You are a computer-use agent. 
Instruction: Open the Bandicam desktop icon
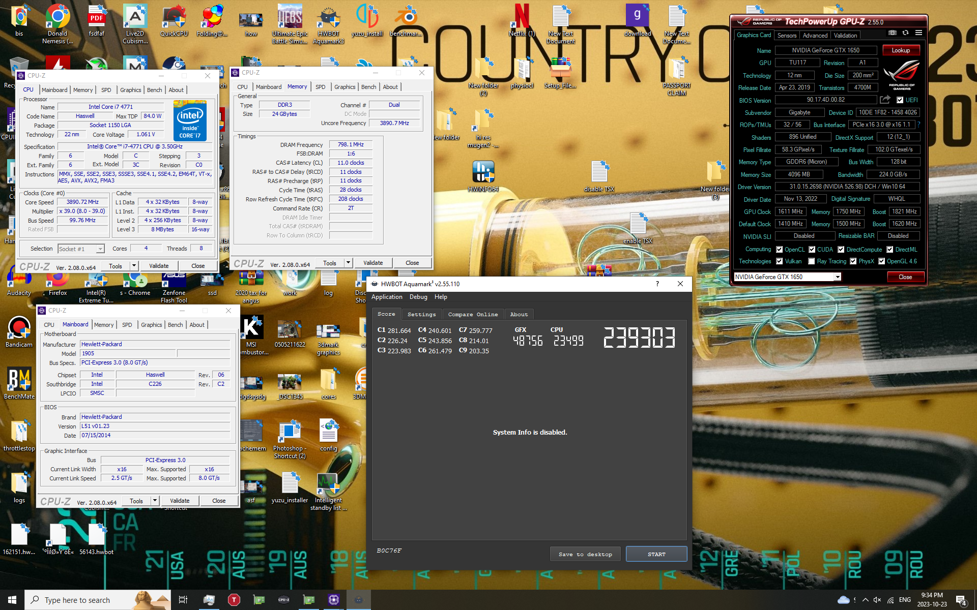tap(19, 332)
